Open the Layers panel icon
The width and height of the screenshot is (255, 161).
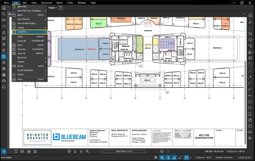[4, 63]
